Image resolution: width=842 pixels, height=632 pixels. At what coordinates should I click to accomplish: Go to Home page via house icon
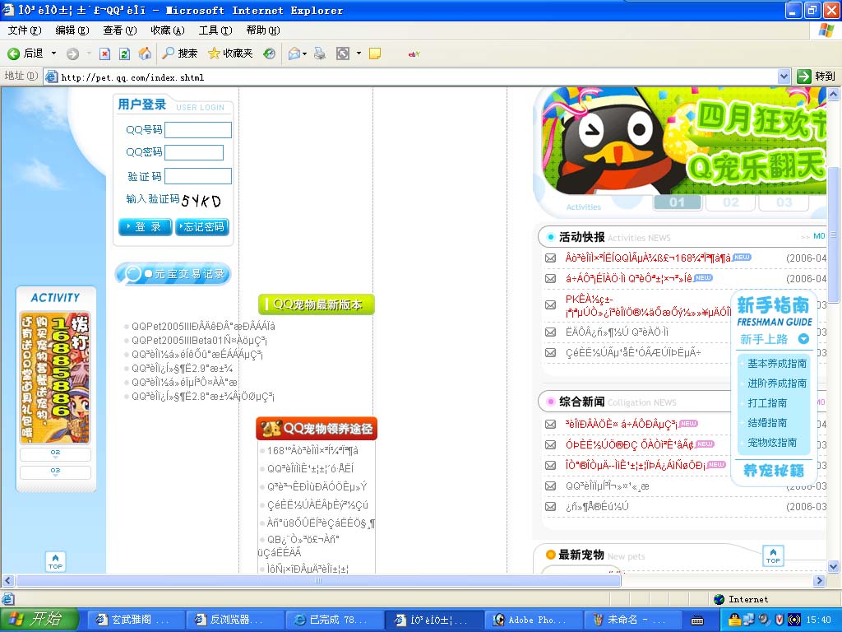(145, 53)
